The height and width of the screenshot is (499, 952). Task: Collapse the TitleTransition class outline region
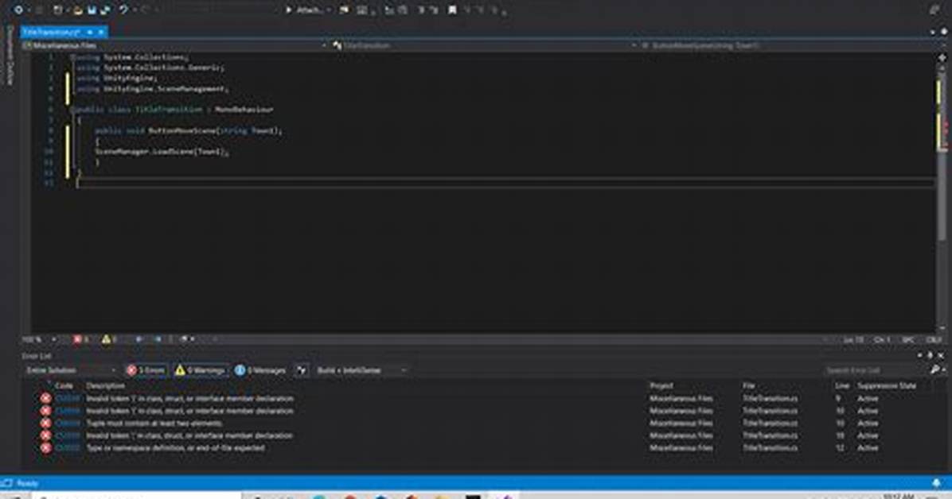(72, 110)
